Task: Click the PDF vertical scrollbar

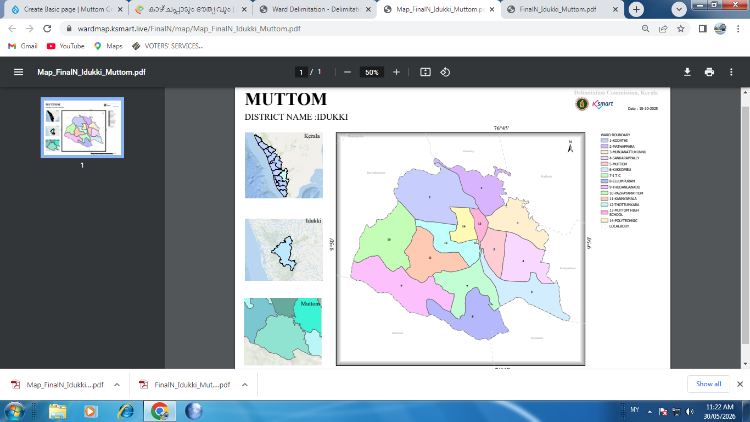Action: [745, 225]
